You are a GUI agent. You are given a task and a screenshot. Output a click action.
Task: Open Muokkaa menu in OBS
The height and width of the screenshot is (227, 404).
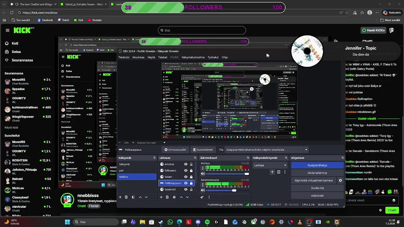tap(138, 57)
